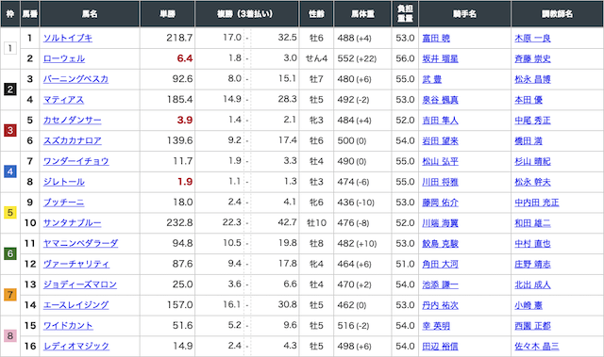Open horse カセノダンサー page

pyautogui.click(x=72, y=121)
